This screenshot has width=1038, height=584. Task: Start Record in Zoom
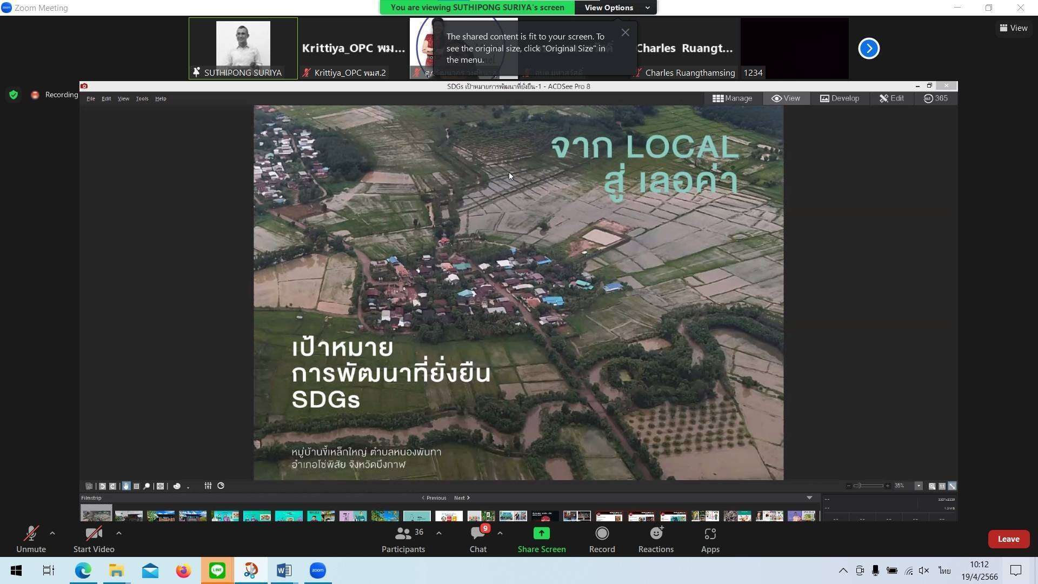click(x=602, y=540)
